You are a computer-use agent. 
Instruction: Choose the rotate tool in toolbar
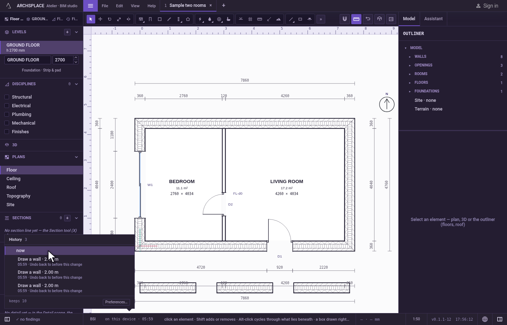[x=110, y=19]
